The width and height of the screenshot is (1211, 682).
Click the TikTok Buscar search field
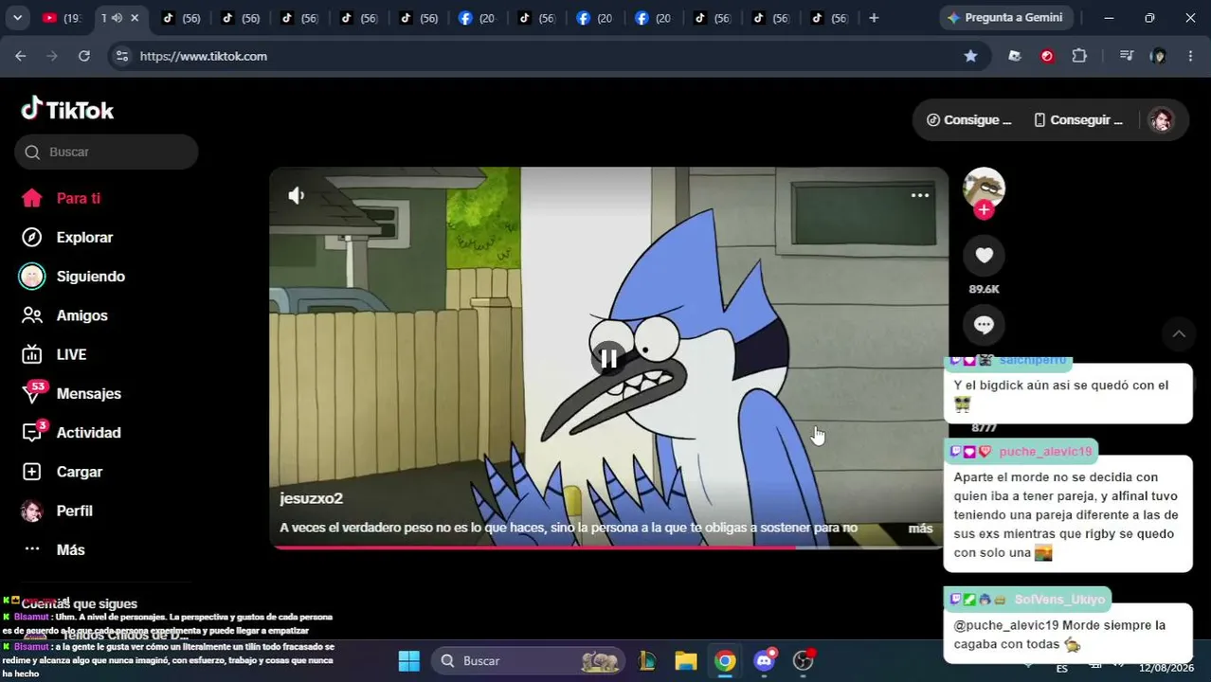[x=106, y=152]
